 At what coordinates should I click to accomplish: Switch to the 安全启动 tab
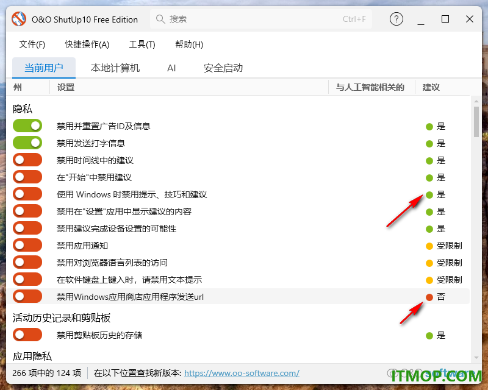coord(223,68)
